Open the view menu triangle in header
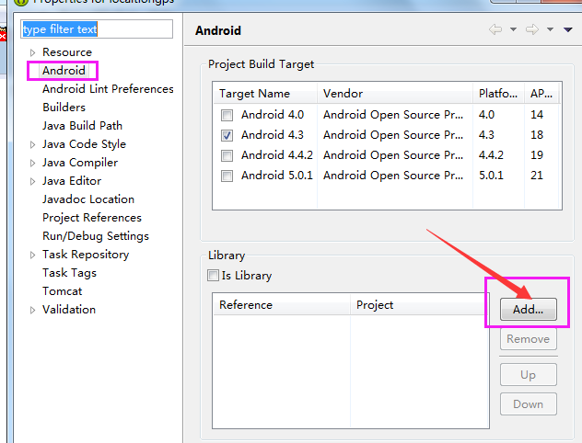The width and height of the screenshot is (582, 443). pos(568,29)
